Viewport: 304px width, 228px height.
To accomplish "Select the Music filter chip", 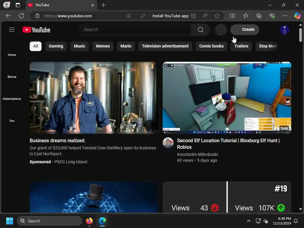I will (80, 46).
